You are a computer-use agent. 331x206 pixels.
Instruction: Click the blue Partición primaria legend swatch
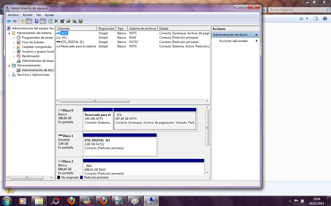tap(81, 177)
